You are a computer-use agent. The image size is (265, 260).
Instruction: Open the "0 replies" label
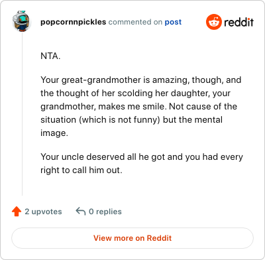105,212
